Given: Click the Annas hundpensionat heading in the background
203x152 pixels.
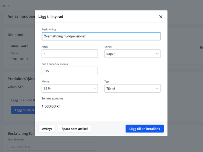Looking at the screenshot, I should 21,16.
